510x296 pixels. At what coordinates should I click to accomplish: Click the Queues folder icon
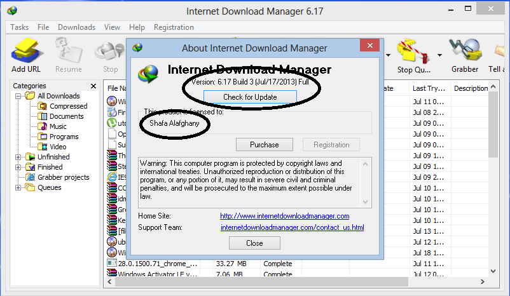[31, 187]
